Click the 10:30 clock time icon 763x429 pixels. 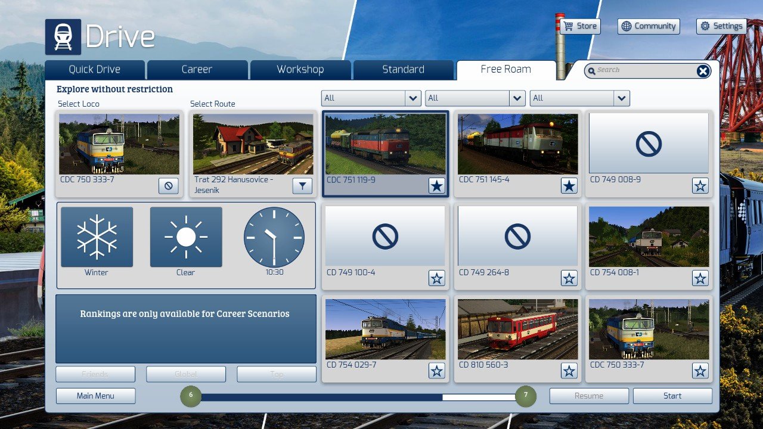[x=274, y=237]
